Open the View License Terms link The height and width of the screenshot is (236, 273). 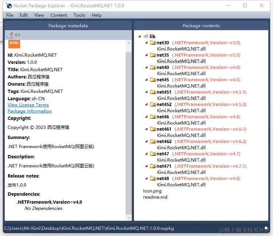(x=28, y=105)
